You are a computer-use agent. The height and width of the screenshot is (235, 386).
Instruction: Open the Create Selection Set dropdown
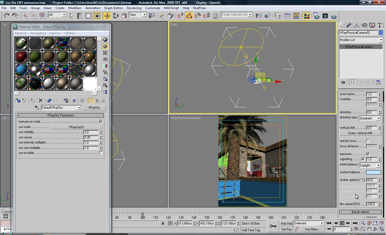[x=237, y=15]
